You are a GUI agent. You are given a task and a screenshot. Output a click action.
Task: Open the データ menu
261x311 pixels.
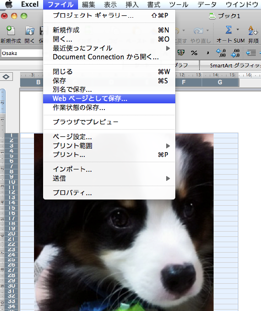coord(207,4)
